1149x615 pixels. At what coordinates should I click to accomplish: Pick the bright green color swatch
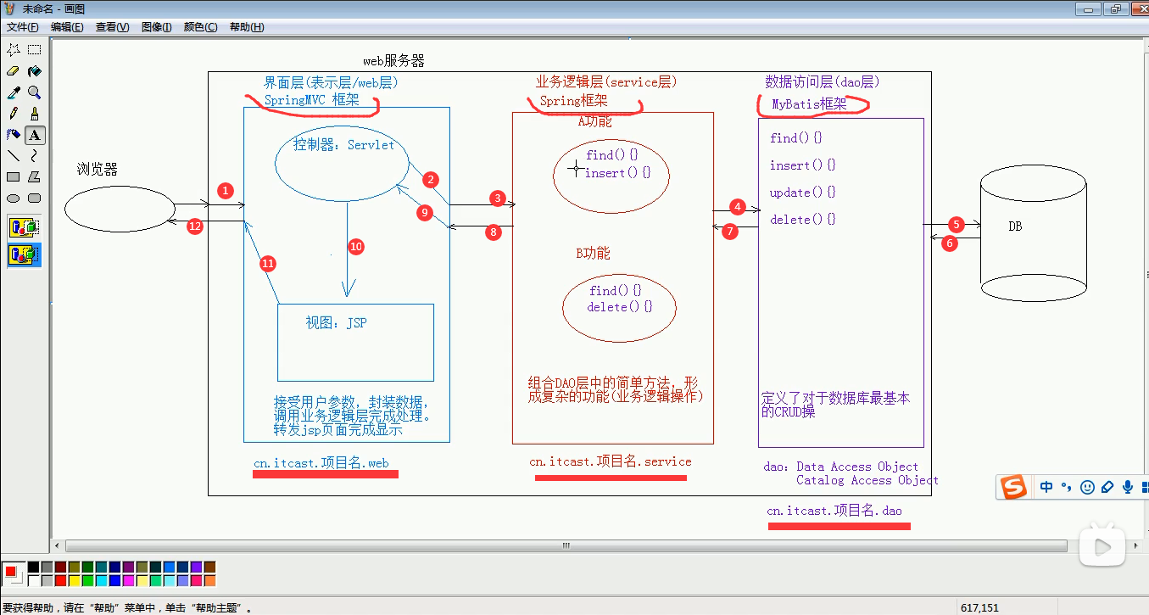(x=87, y=580)
